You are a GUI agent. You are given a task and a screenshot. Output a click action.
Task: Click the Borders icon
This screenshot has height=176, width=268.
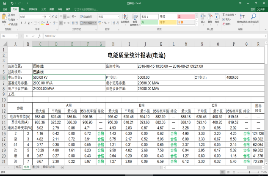pos(35,23)
